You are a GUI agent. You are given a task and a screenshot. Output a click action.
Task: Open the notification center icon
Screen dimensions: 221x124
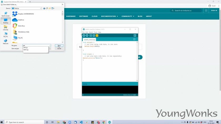218,122
